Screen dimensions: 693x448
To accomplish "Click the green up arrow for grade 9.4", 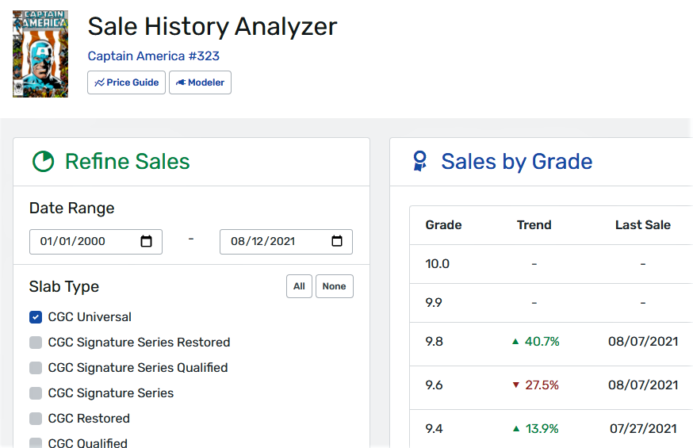I will (515, 428).
